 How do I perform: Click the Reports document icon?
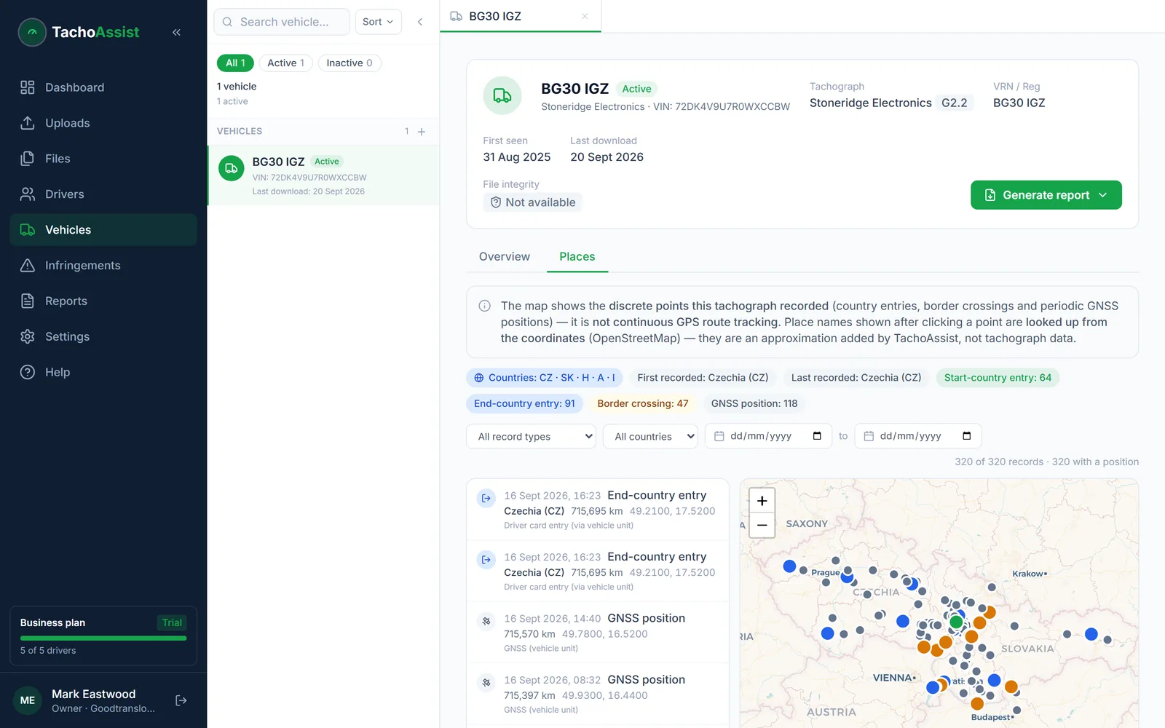28,301
